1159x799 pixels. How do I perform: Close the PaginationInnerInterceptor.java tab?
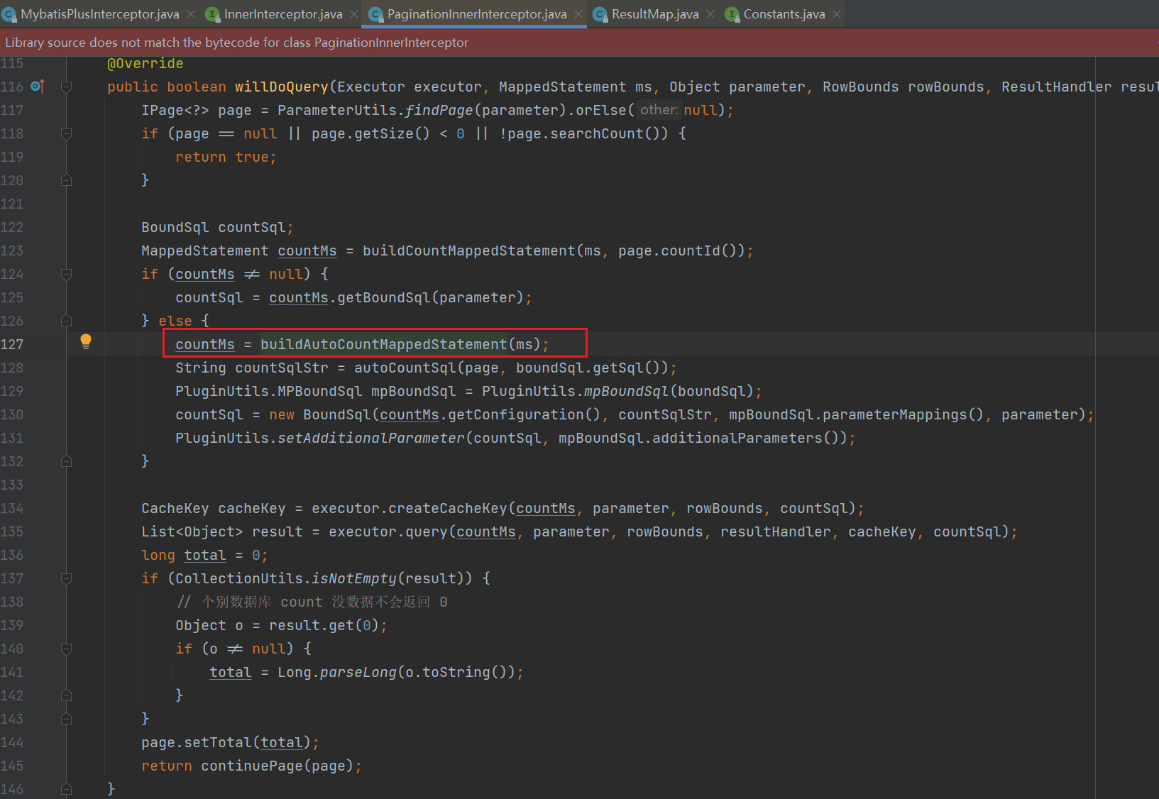click(x=578, y=14)
